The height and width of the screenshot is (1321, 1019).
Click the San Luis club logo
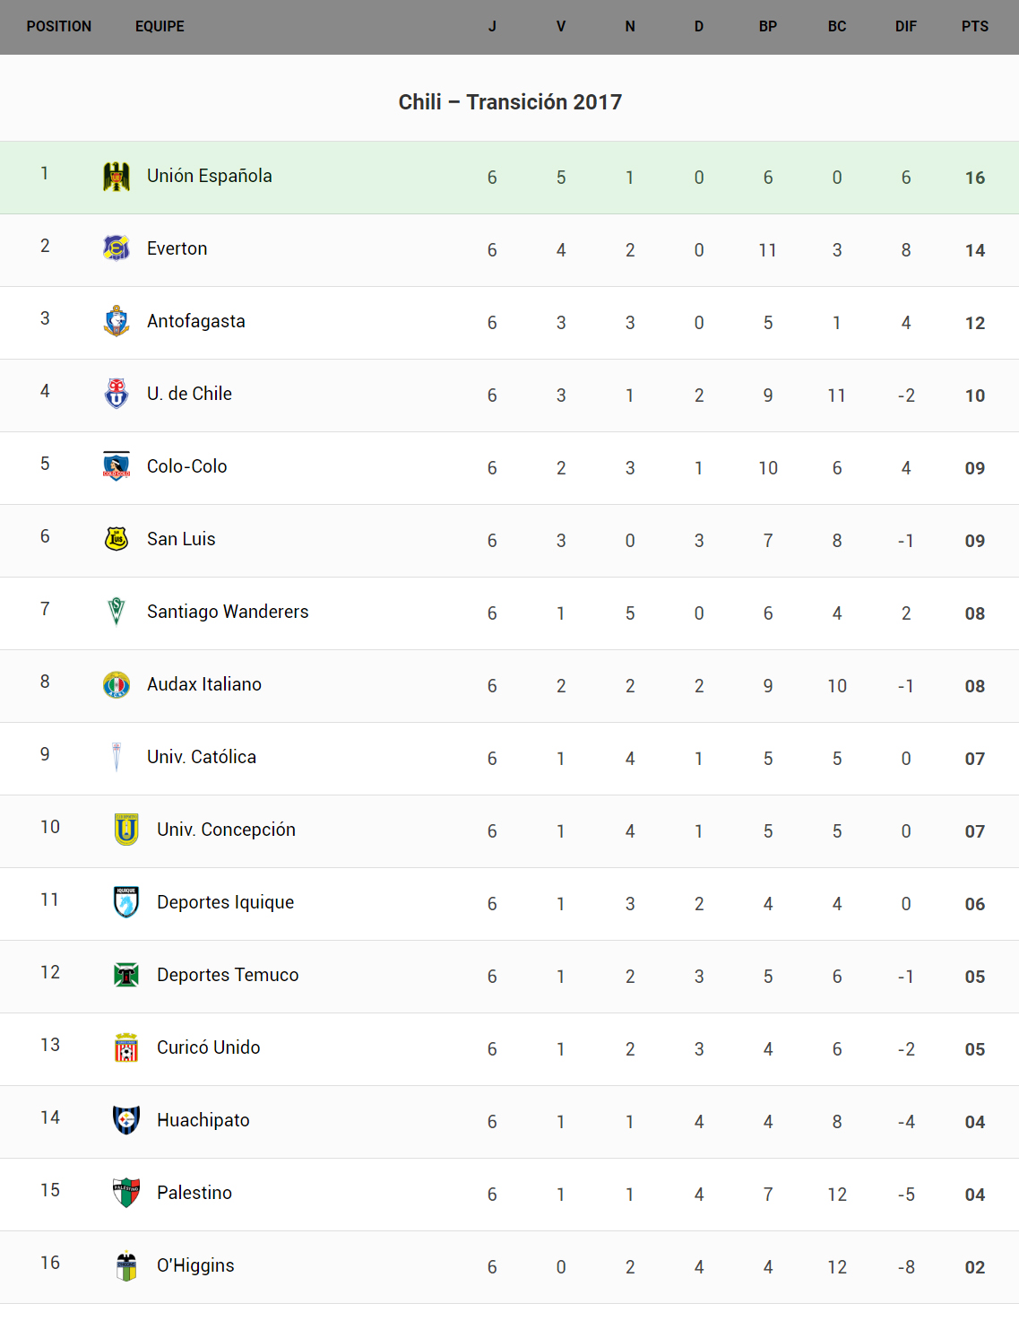(117, 539)
